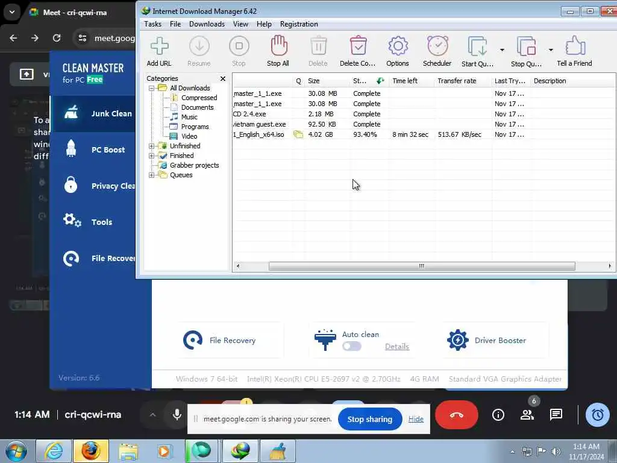Open PC Boost in Clean Master

point(93,150)
